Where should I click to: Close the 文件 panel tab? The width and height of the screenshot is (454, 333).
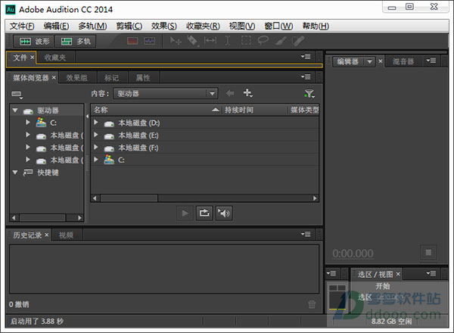pos(32,58)
